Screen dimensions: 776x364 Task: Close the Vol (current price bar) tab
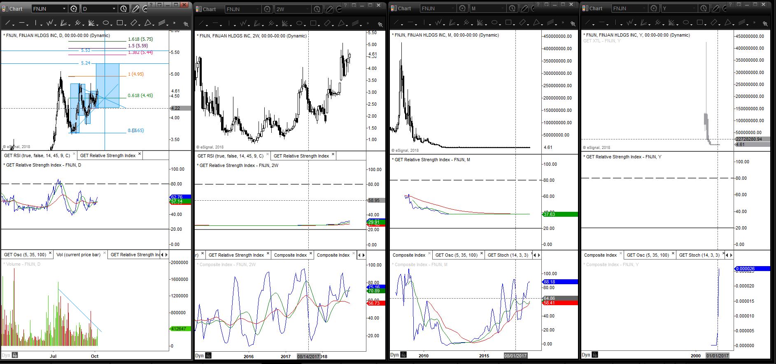click(x=105, y=254)
